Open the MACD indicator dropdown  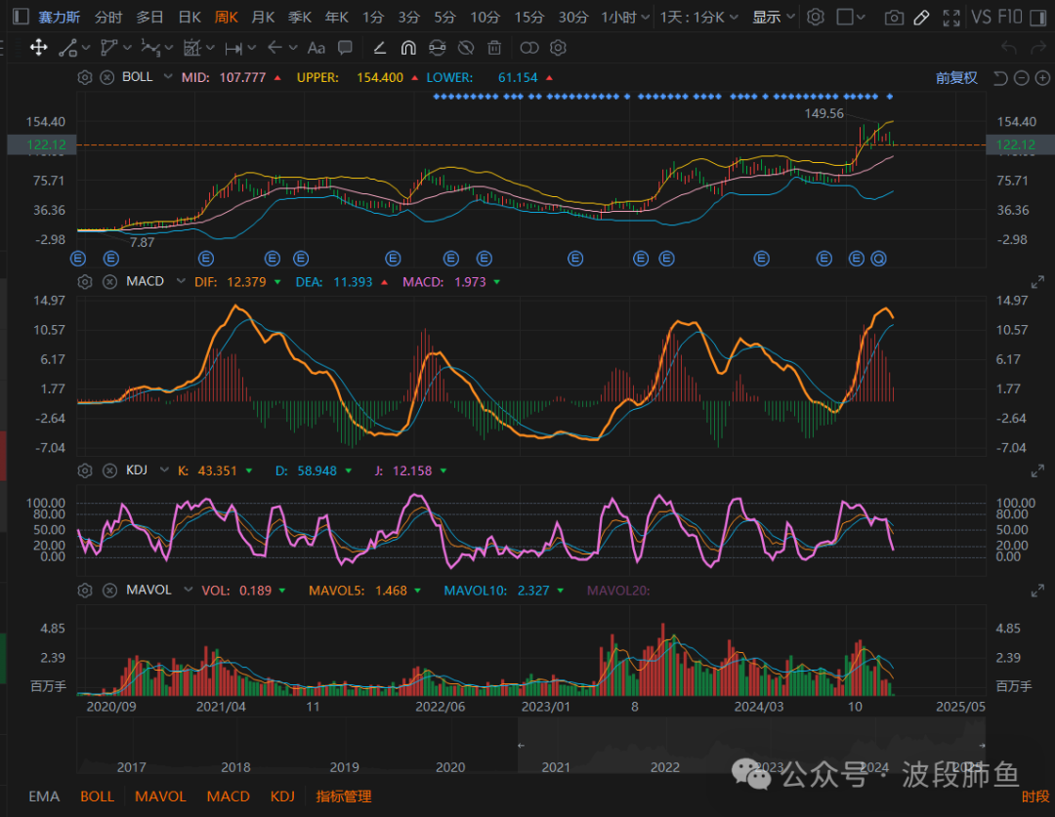pyautogui.click(x=181, y=281)
